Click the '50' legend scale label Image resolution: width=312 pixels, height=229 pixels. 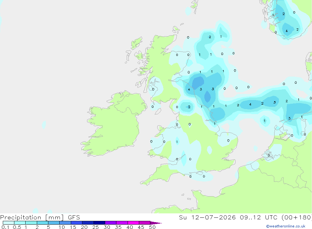coord(153,227)
